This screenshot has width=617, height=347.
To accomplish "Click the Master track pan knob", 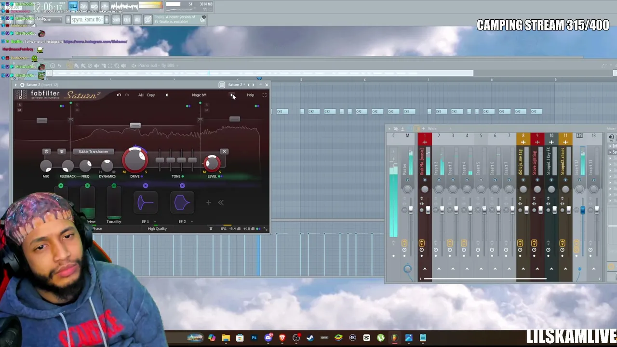I will 407,189.
